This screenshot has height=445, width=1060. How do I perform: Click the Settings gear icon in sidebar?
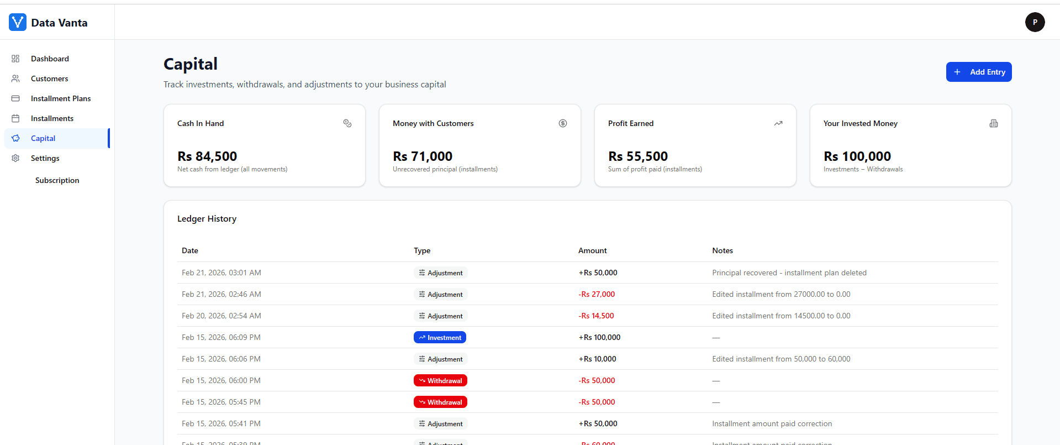pos(15,158)
